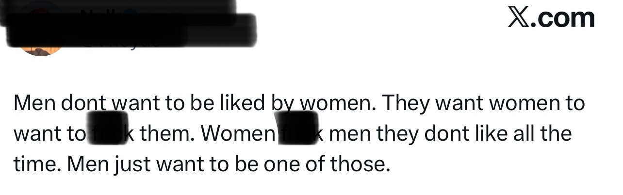The height and width of the screenshot is (195, 623).
Task: Click ".com" text beside the X logo
Action: pos(563,17)
